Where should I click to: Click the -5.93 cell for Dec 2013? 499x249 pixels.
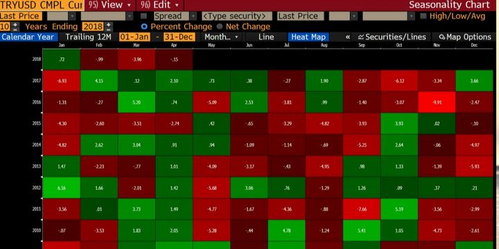coord(474,166)
